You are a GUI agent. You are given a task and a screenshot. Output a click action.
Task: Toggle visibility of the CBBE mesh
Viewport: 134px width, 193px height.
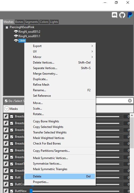[16, 40]
